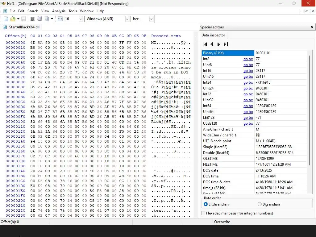Click offset row 00000100 in hex view
Image resolution: width=316 pixels, height=237 pixels.
(x=15, y=122)
